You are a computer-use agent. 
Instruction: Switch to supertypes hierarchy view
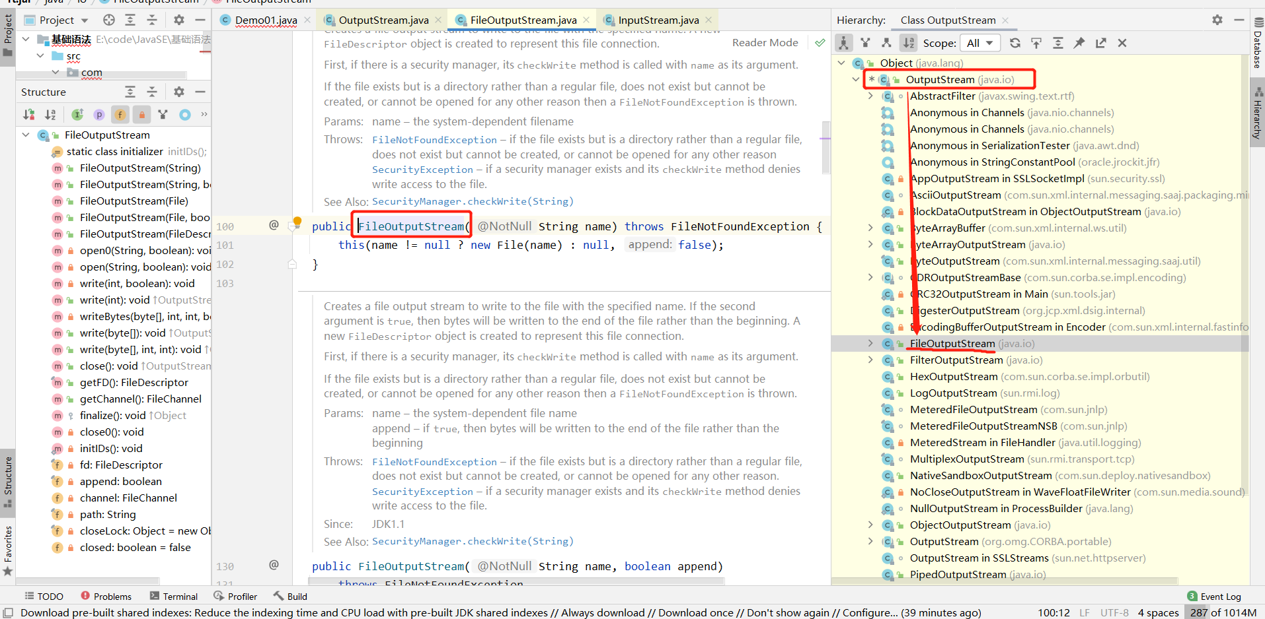pos(865,43)
